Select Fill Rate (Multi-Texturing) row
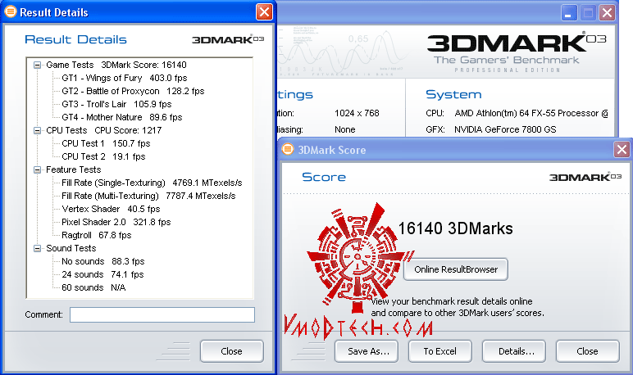Viewport: 633px width, 375px height. pos(148,196)
